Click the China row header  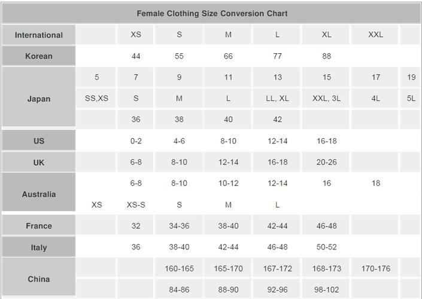click(39, 279)
